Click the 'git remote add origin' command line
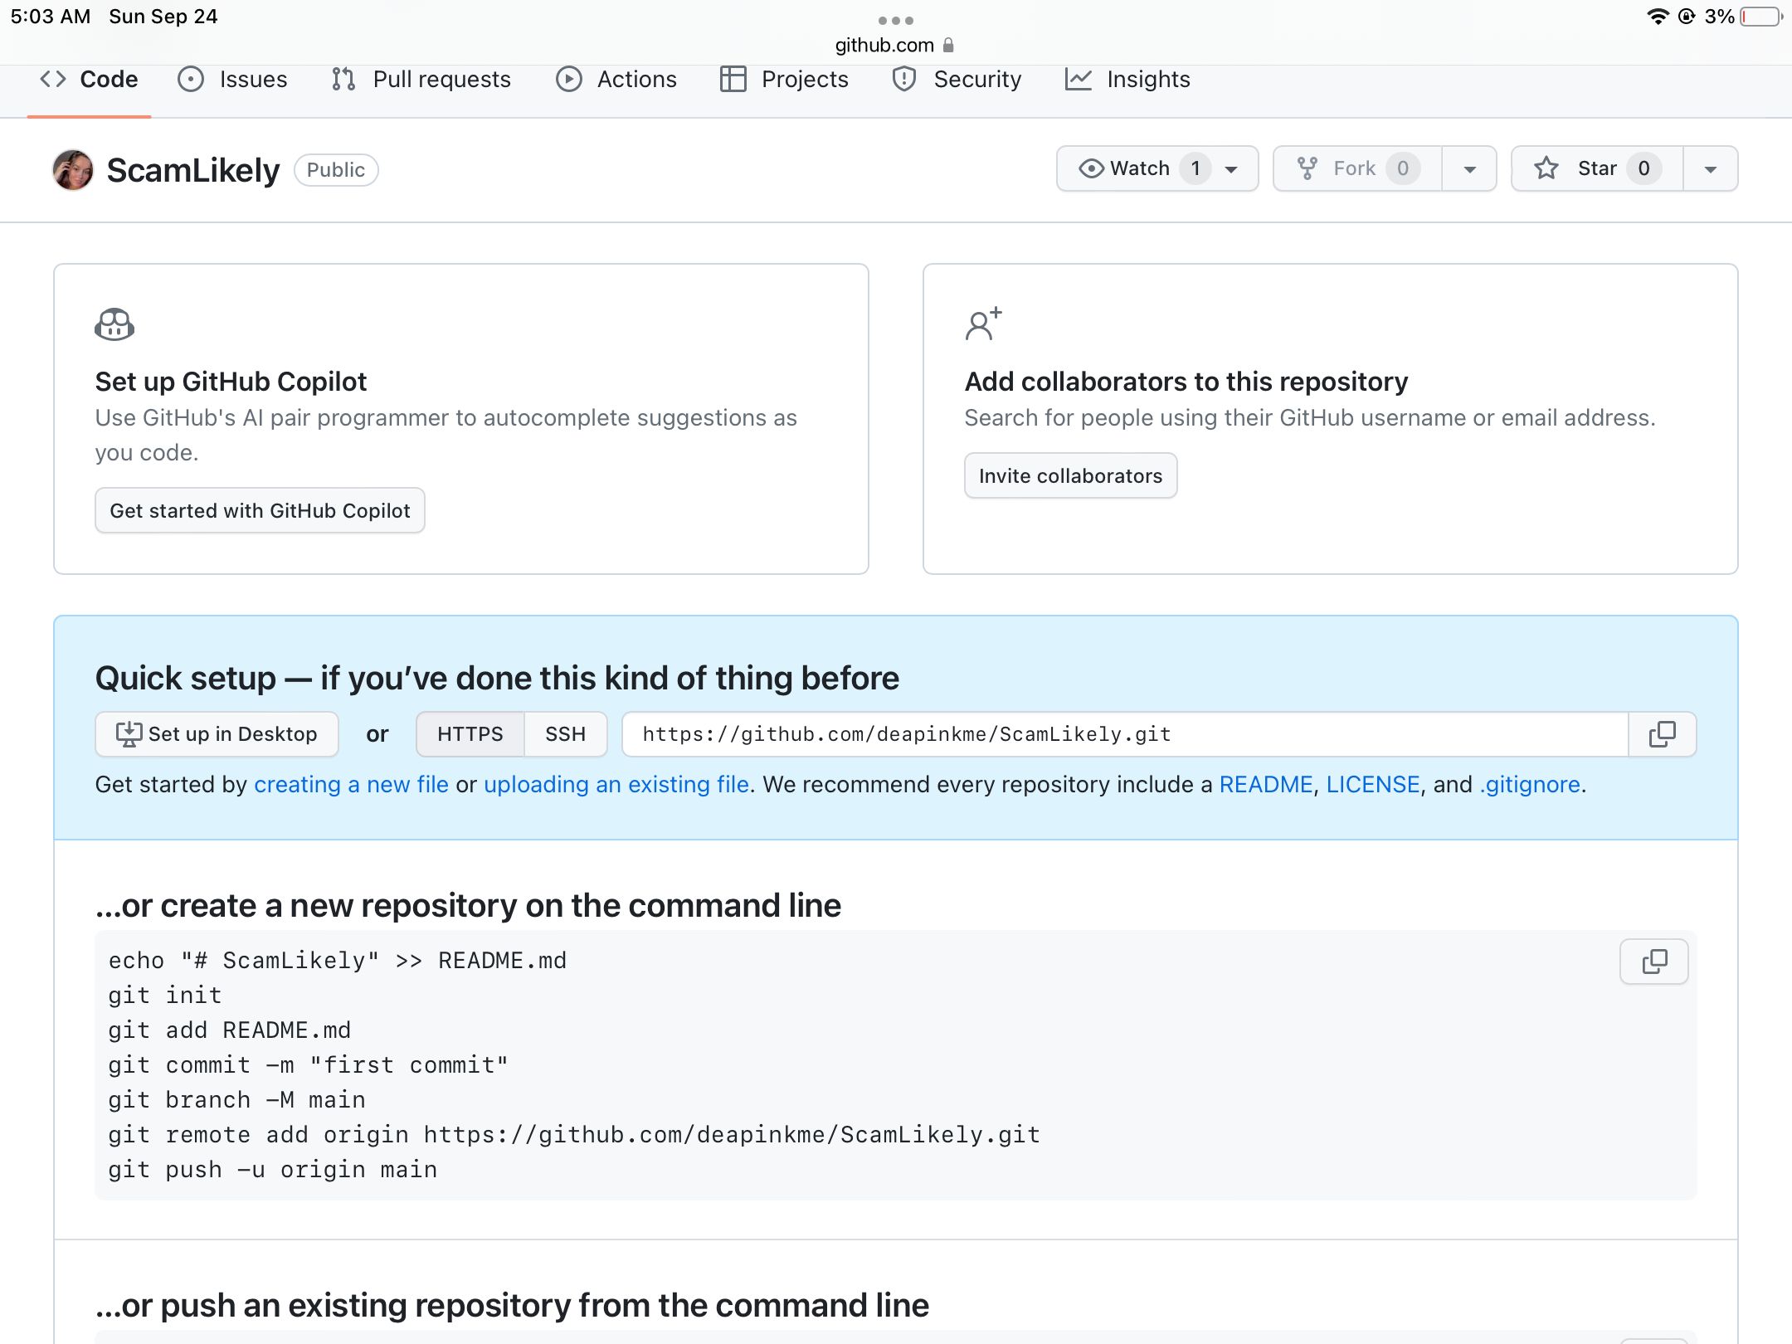This screenshot has width=1792, height=1344. click(574, 1135)
